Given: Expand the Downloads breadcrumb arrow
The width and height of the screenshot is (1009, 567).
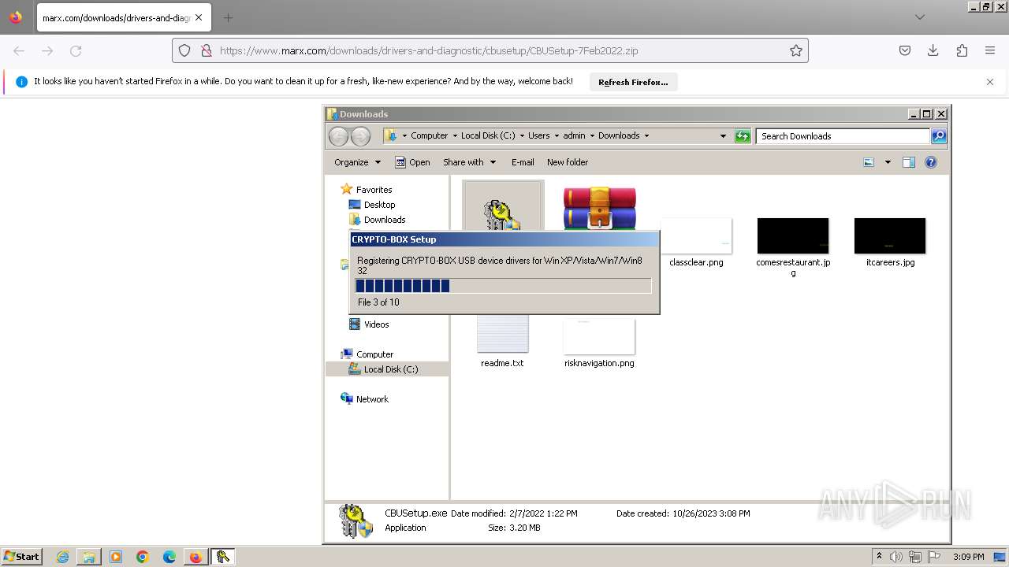Looking at the screenshot, I should 646,135.
